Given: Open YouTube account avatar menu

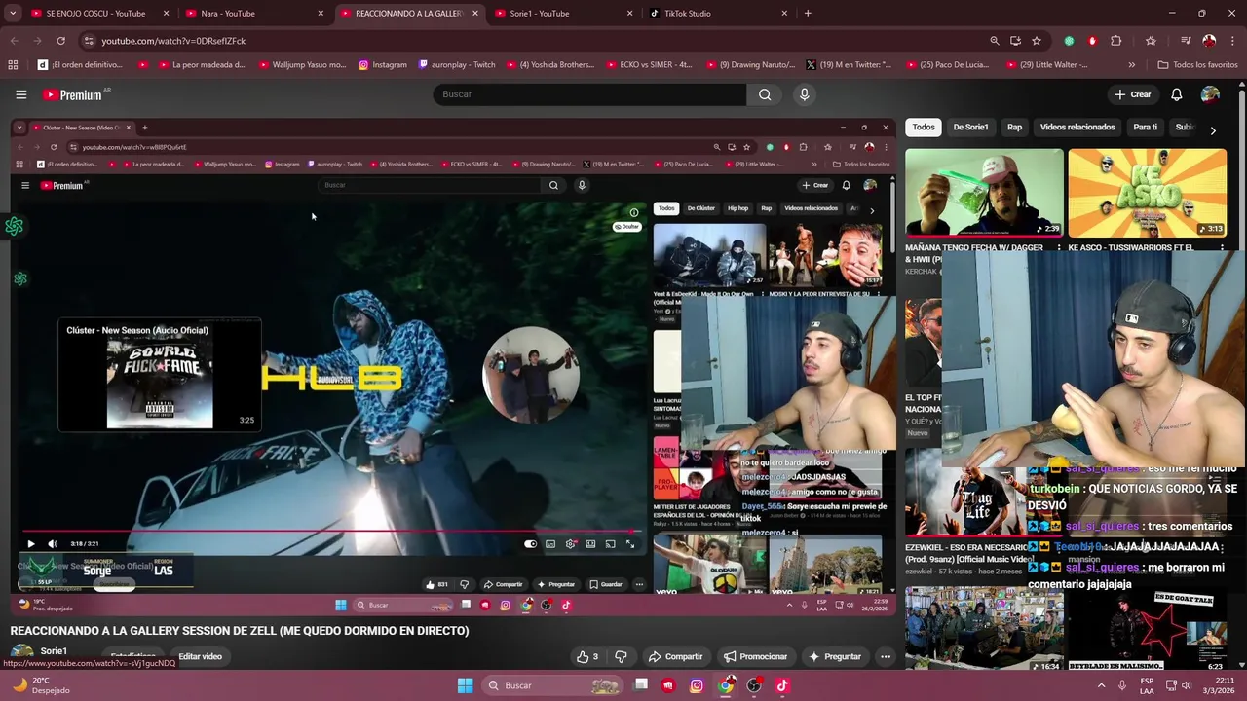Looking at the screenshot, I should pos(1210,94).
